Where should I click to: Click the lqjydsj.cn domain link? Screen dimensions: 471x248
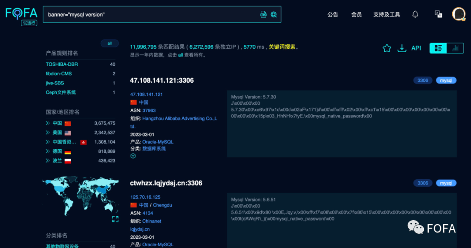tap(140, 229)
